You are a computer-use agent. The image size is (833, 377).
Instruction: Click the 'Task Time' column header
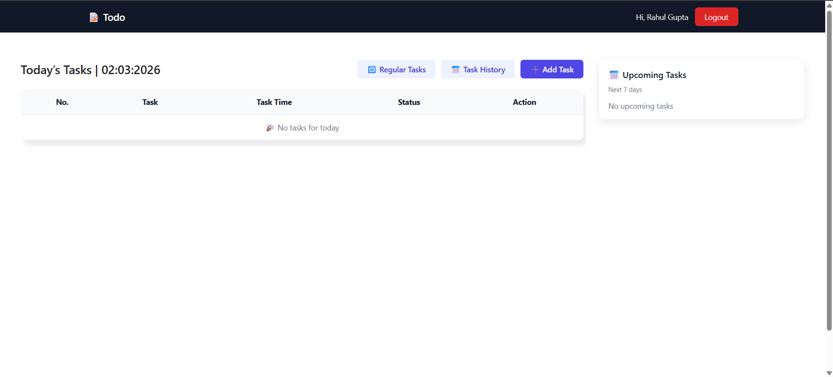point(274,102)
